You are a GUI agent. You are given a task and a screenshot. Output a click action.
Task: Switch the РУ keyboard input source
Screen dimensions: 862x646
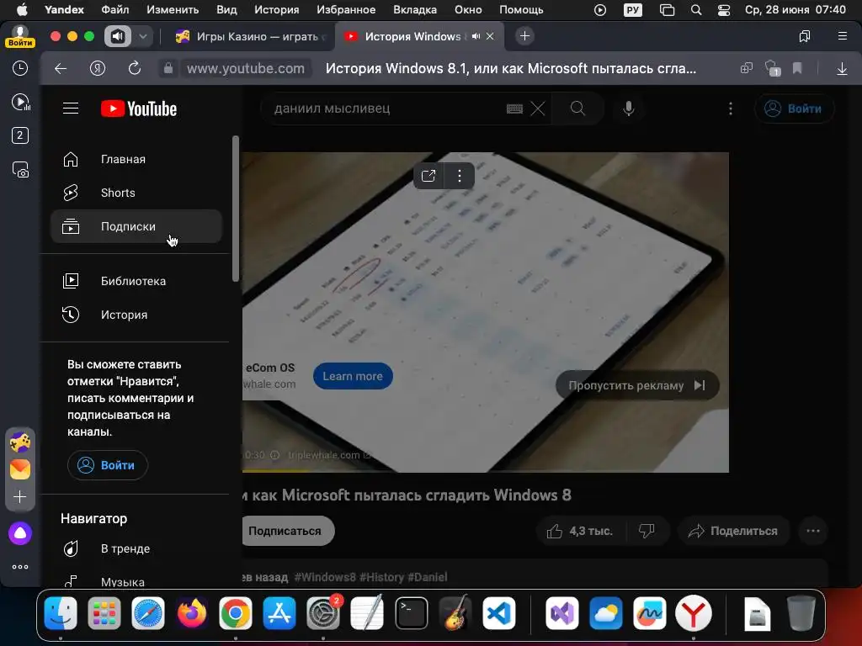coord(633,10)
